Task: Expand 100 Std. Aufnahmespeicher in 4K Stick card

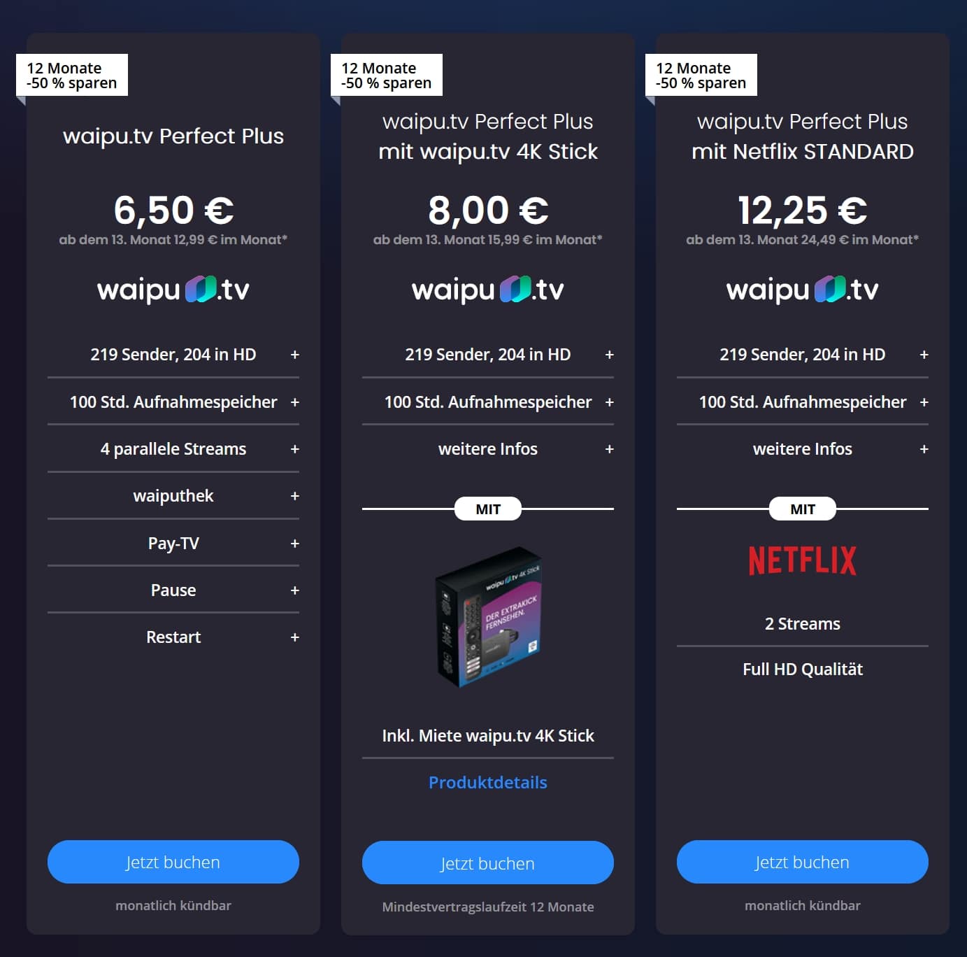Action: [488, 402]
